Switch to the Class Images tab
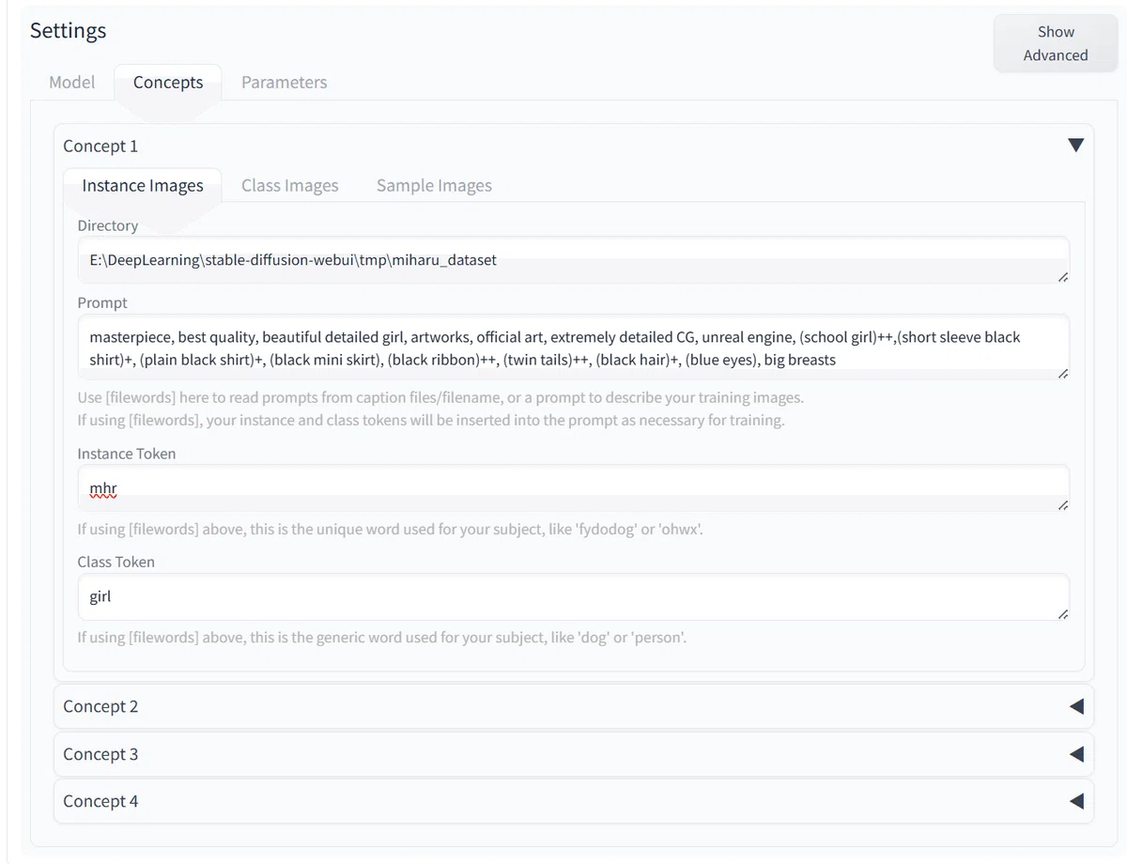The image size is (1127, 864). (290, 185)
